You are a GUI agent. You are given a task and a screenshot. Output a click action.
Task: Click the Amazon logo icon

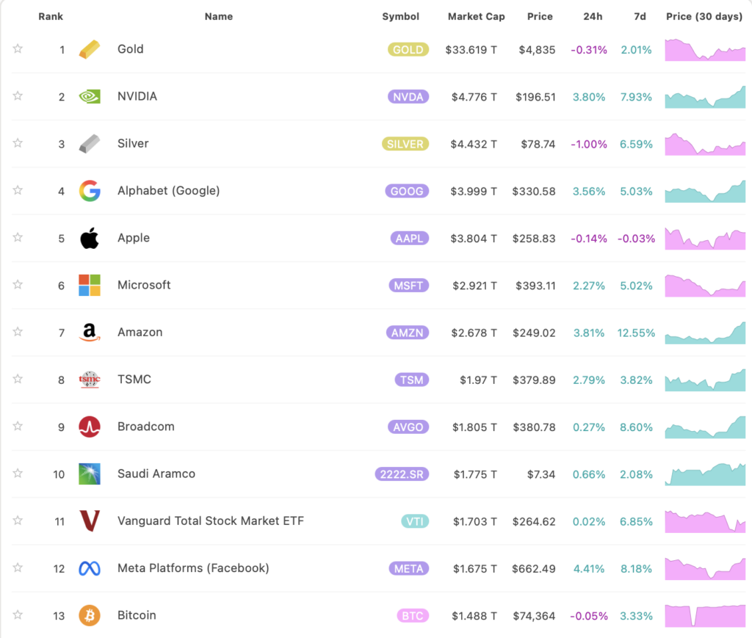click(89, 332)
